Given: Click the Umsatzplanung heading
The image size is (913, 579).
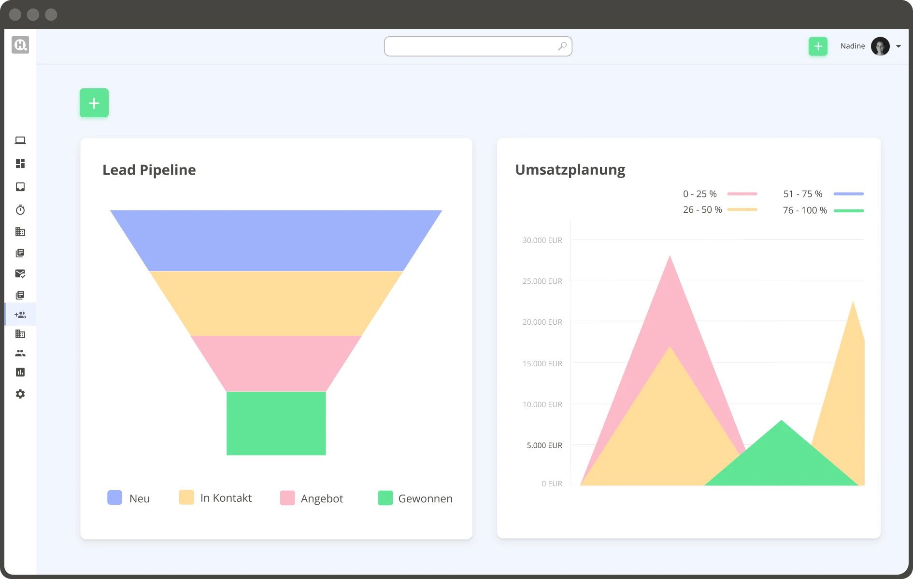Looking at the screenshot, I should (570, 170).
